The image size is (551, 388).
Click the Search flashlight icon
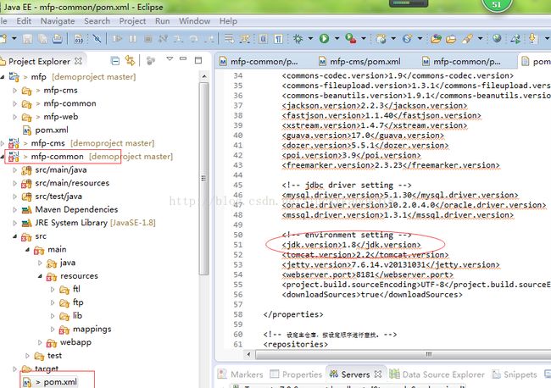point(467,38)
